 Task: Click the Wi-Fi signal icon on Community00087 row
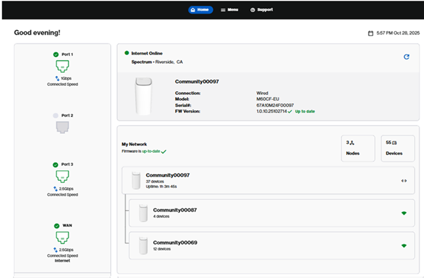[404, 213]
